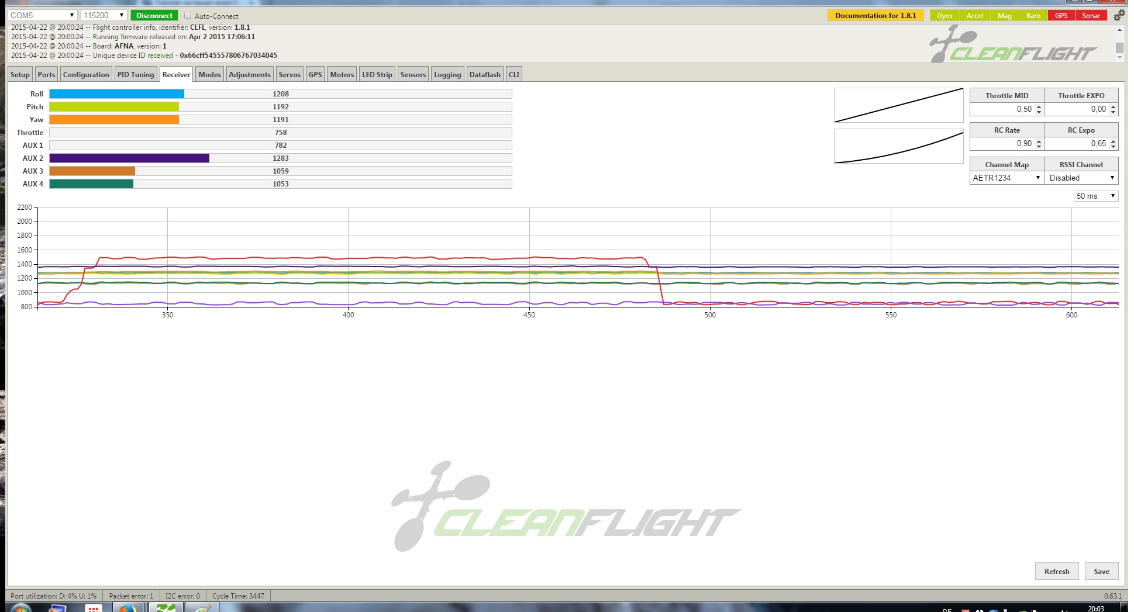The height and width of the screenshot is (612, 1134).
Task: Click the log panel scrollbar thumb
Action: (x=1119, y=47)
